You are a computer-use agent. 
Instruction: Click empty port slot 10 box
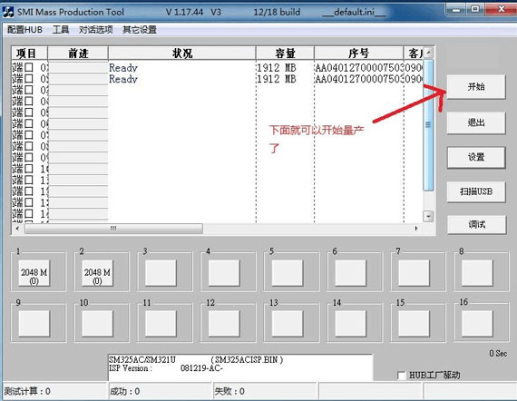(97, 324)
